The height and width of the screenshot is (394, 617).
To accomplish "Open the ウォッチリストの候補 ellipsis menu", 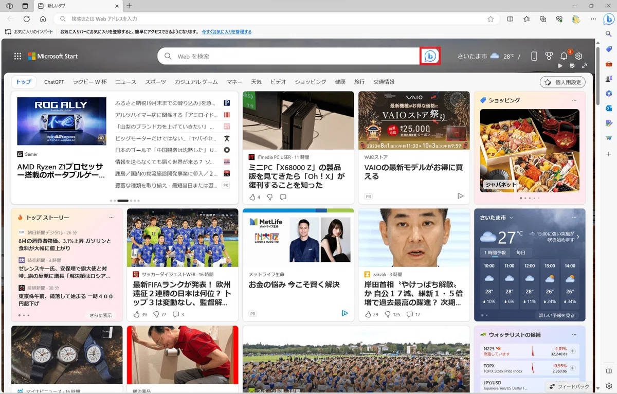I will [574, 335].
